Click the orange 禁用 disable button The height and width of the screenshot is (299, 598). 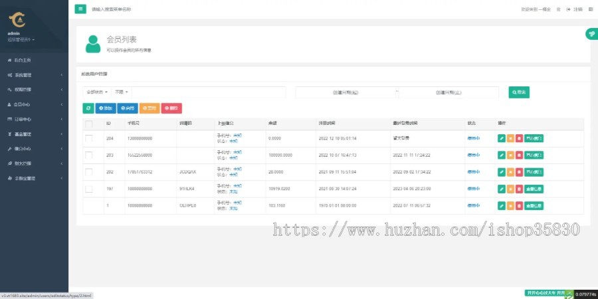[149, 108]
